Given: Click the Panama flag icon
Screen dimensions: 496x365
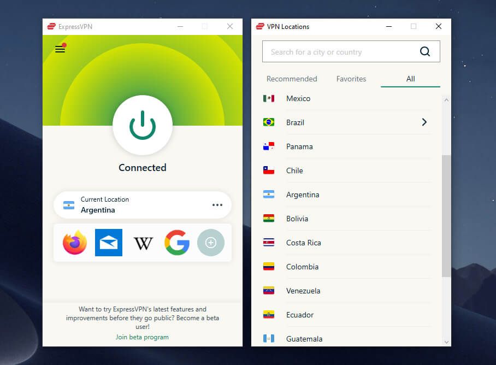Looking at the screenshot, I should point(269,146).
